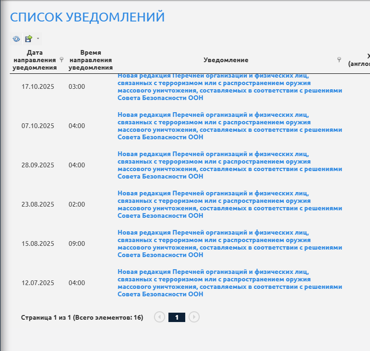This screenshot has width=370, height=351.
Task: Select the time cell 02:00
Action: pyautogui.click(x=77, y=204)
